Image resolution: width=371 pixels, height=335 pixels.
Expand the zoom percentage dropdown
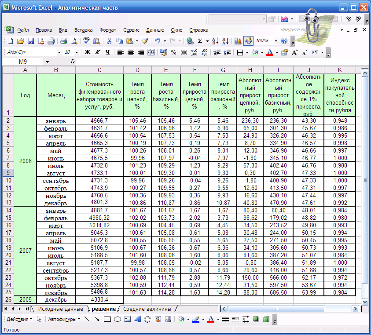click(276, 41)
